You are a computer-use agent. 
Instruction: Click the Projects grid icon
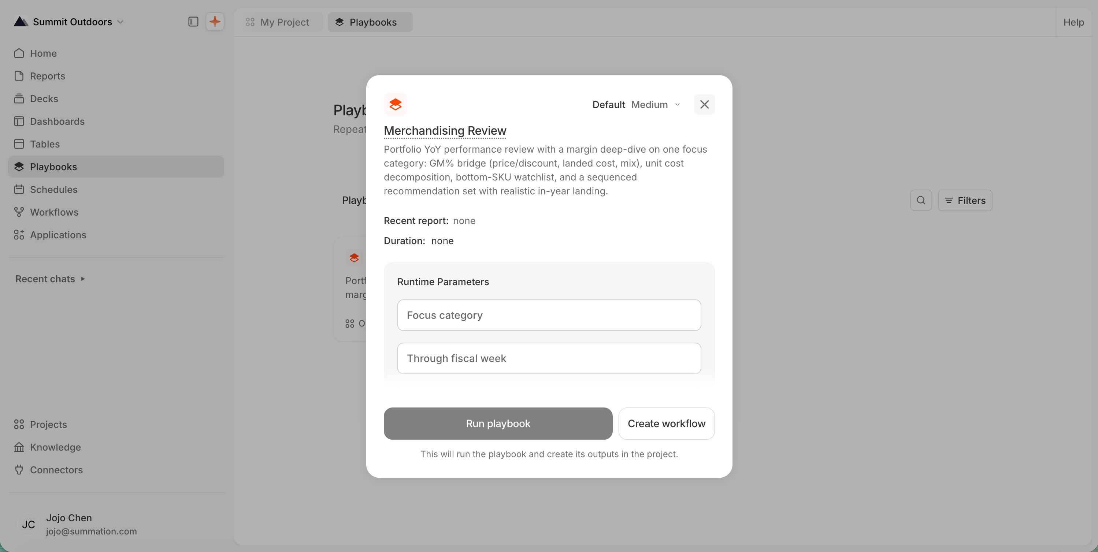(x=19, y=424)
